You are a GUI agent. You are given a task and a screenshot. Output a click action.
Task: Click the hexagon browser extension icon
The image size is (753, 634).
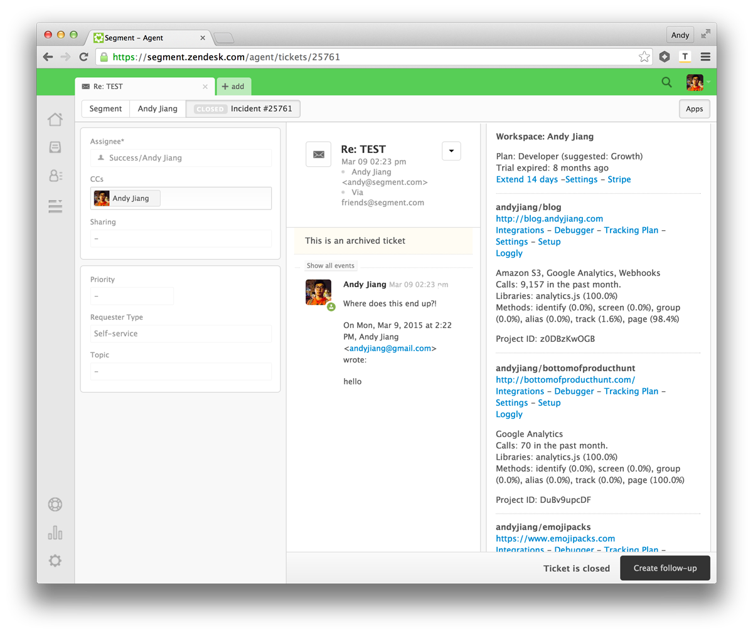pos(665,57)
